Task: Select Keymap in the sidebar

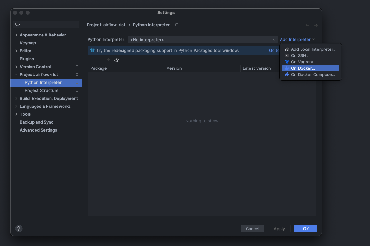Action: click(x=28, y=43)
